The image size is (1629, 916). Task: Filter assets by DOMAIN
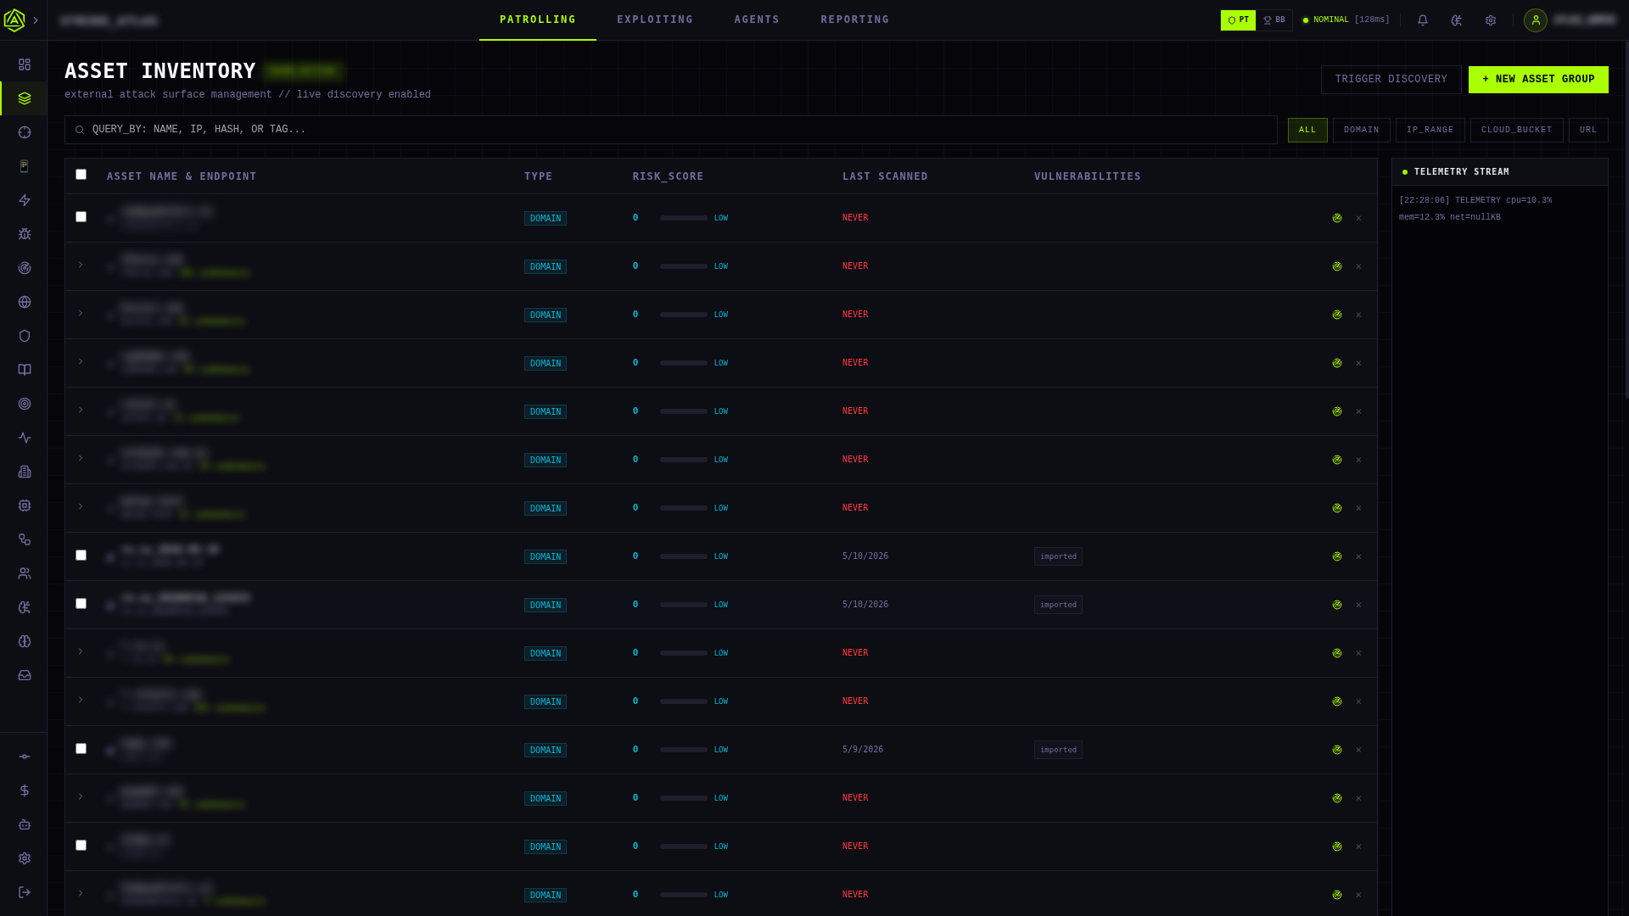coord(1362,130)
